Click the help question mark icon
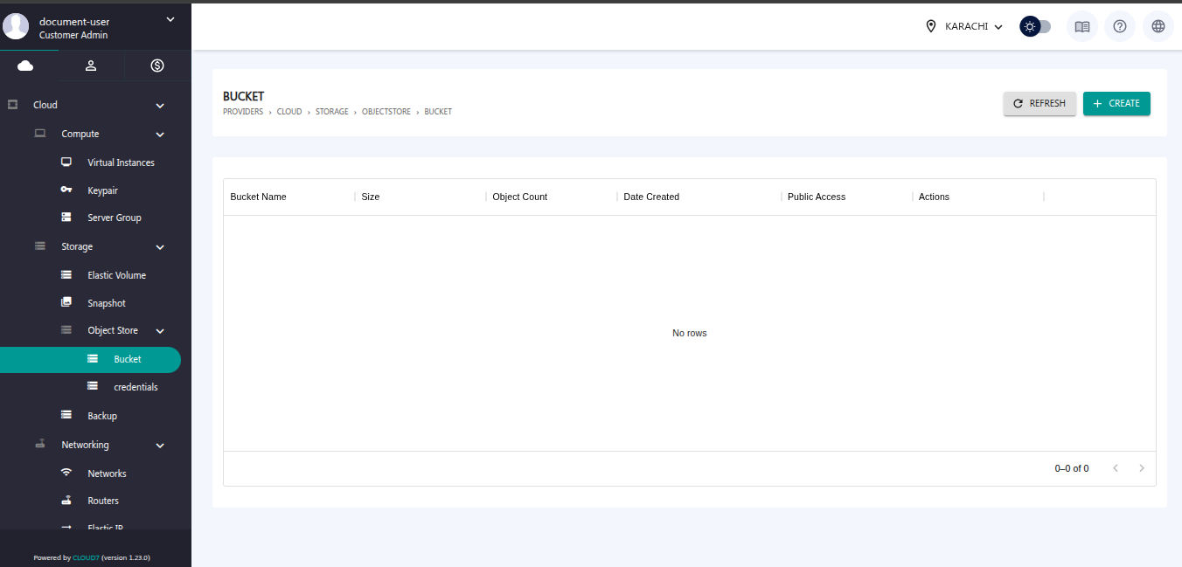The width and height of the screenshot is (1182, 567). 1119,26
